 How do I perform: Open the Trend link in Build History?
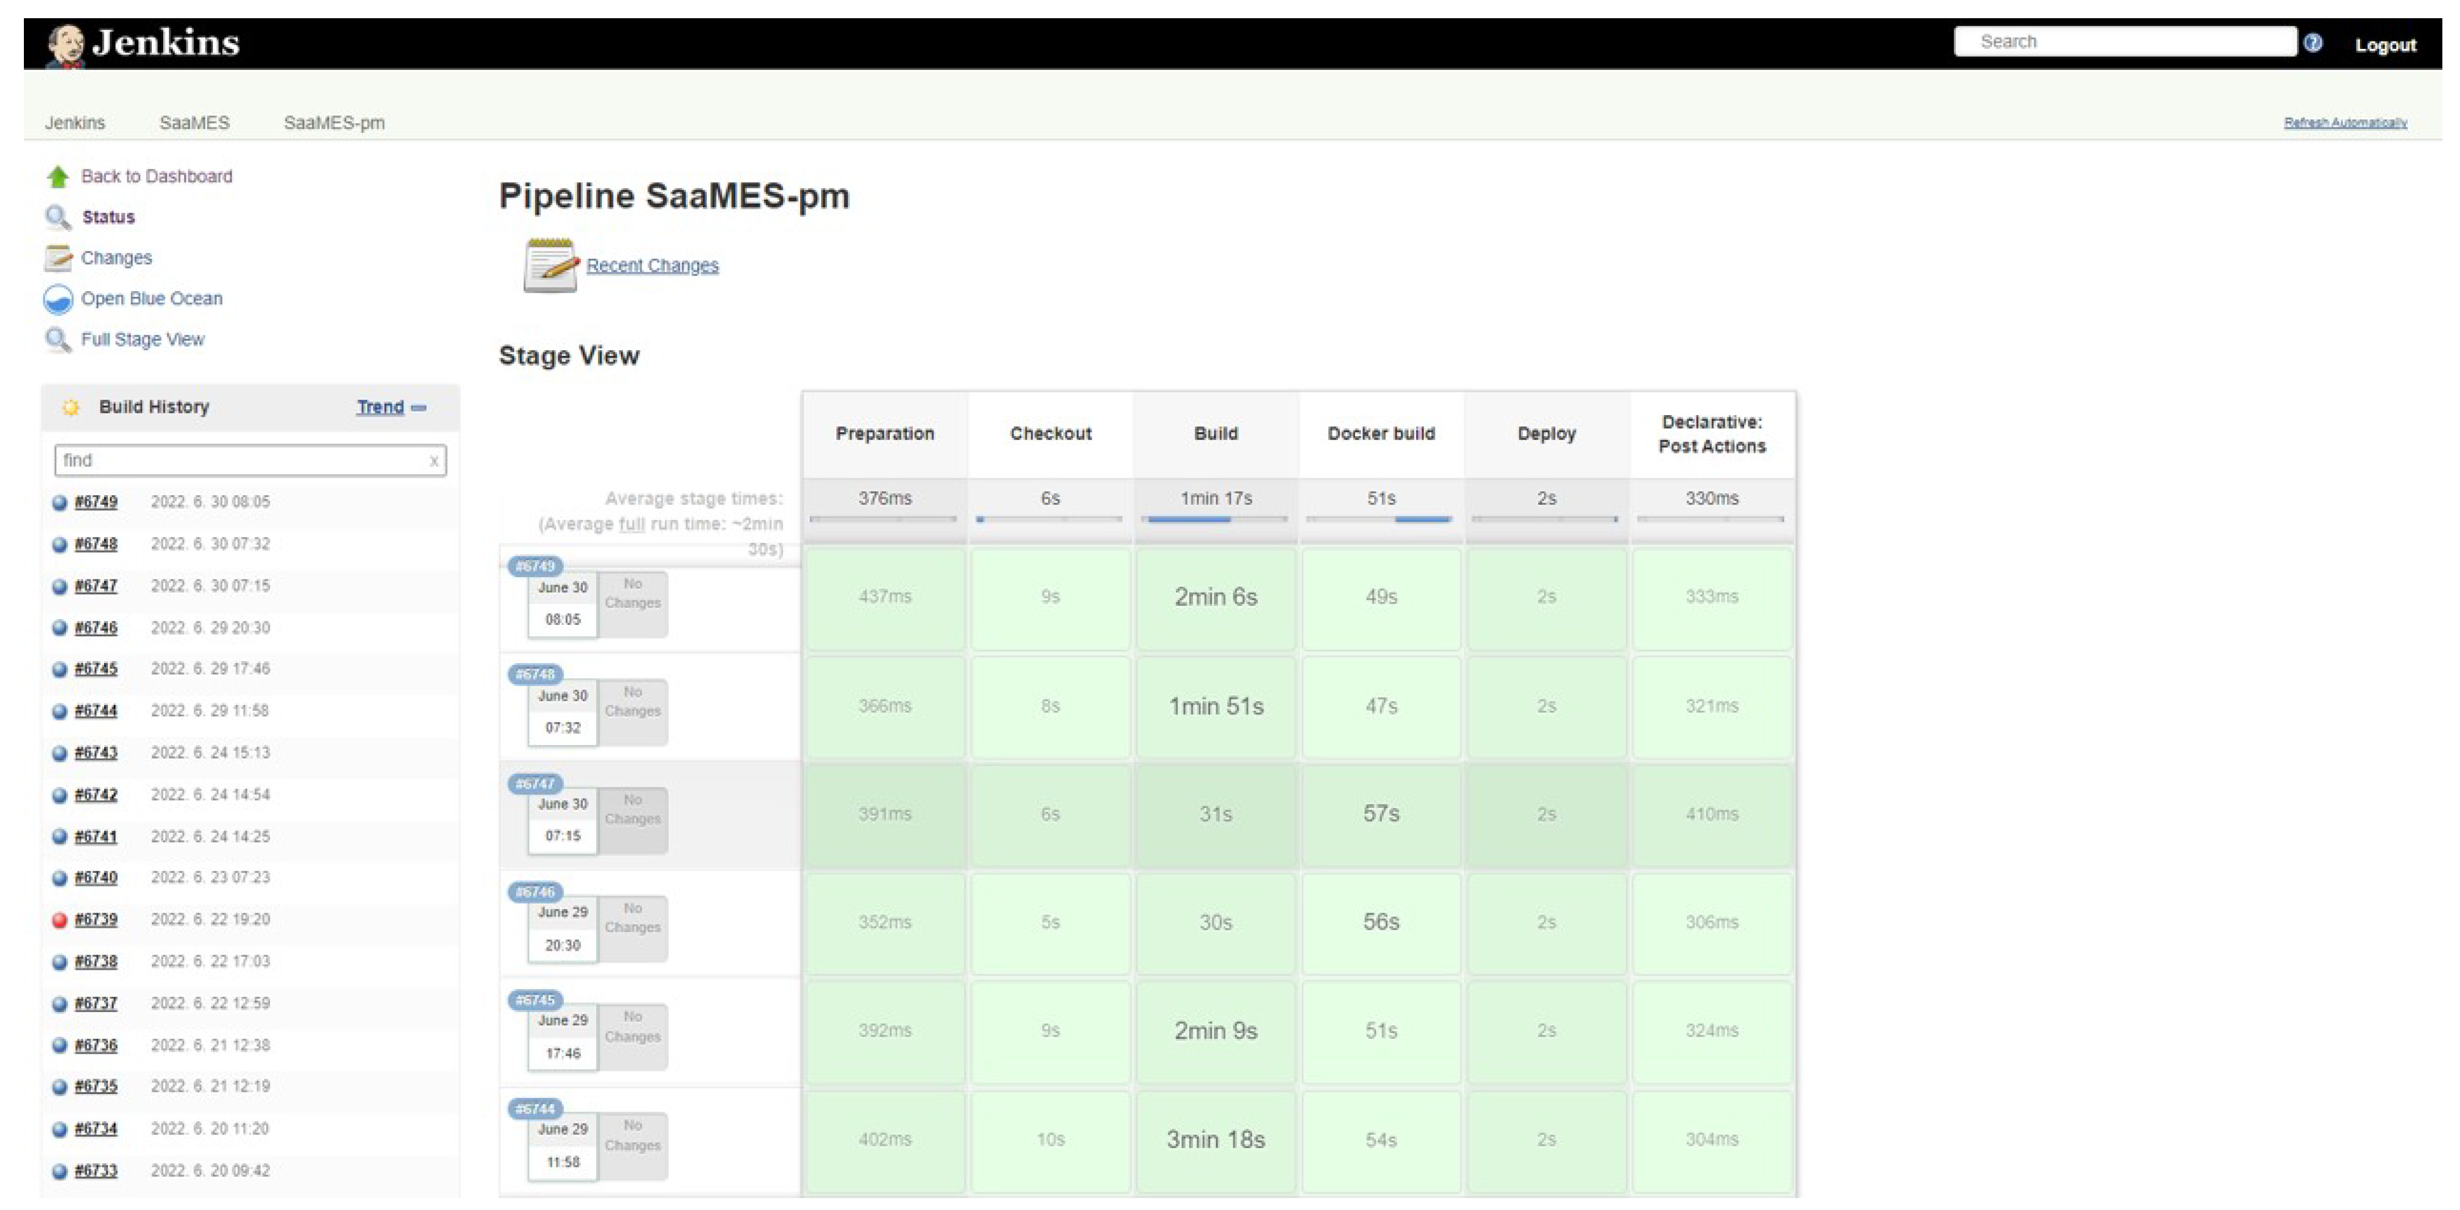click(380, 408)
